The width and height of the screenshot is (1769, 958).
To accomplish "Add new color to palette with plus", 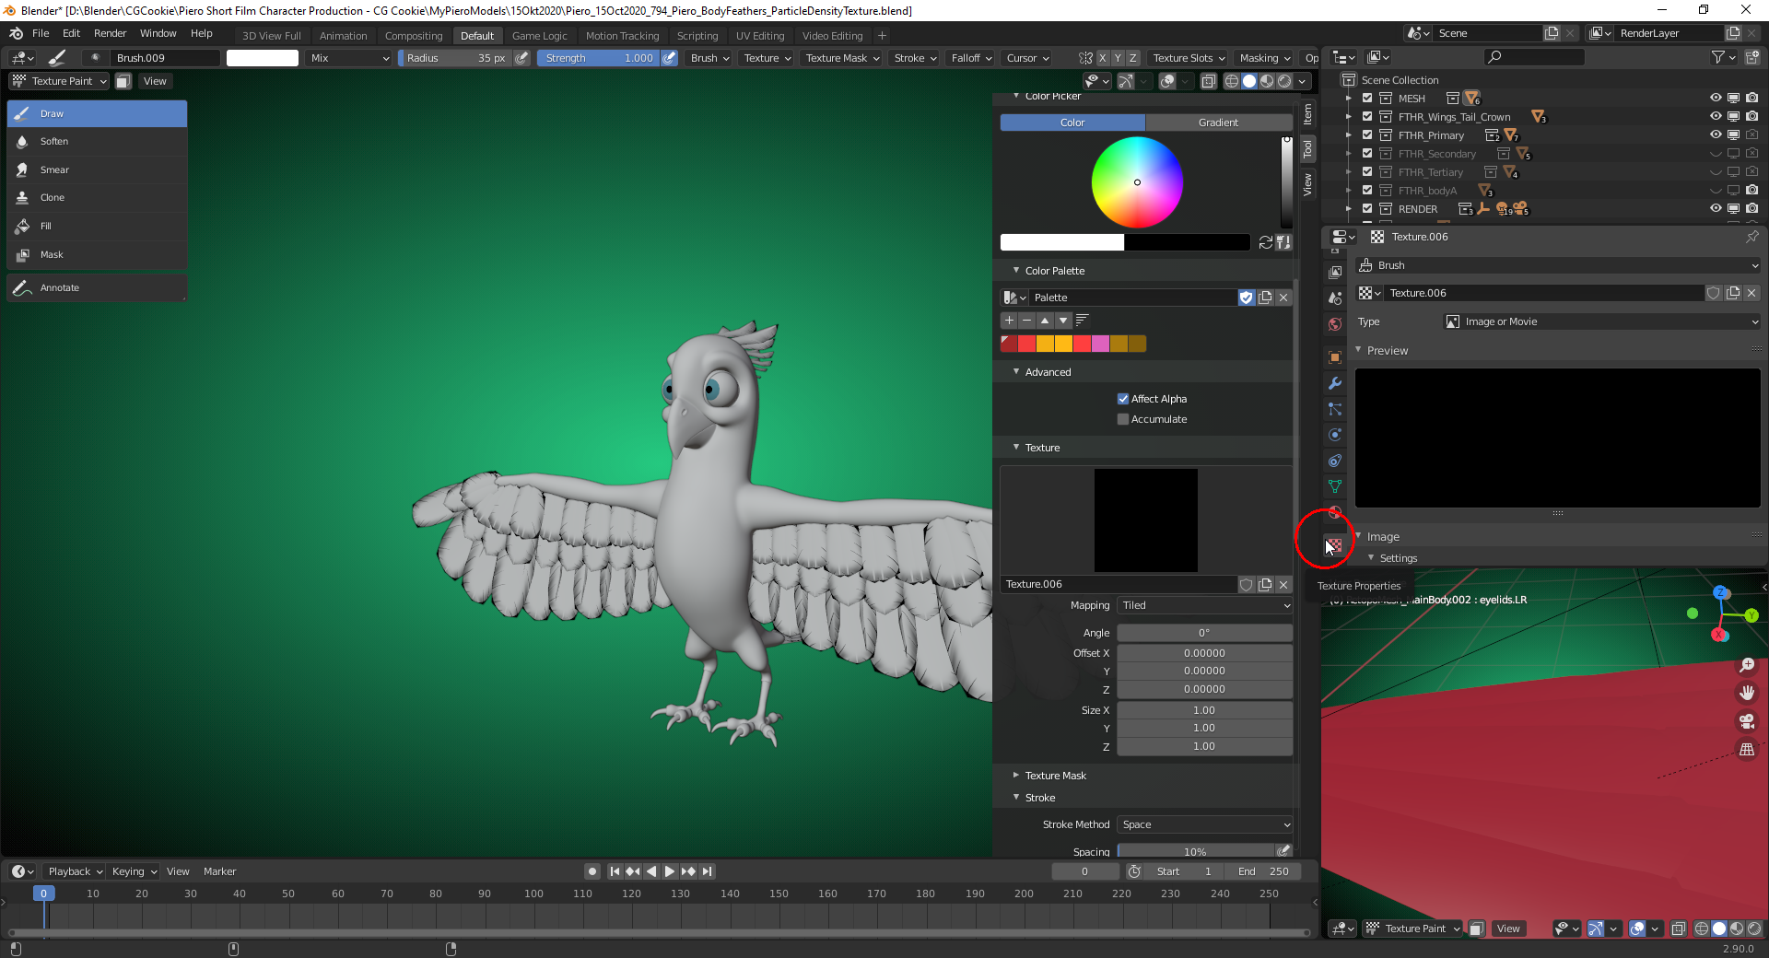I will tap(1009, 321).
